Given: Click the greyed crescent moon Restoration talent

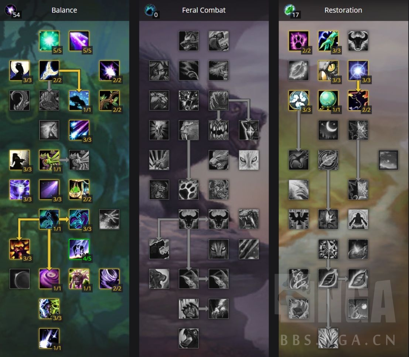Looking at the screenshot, I should pyautogui.click(x=328, y=130).
